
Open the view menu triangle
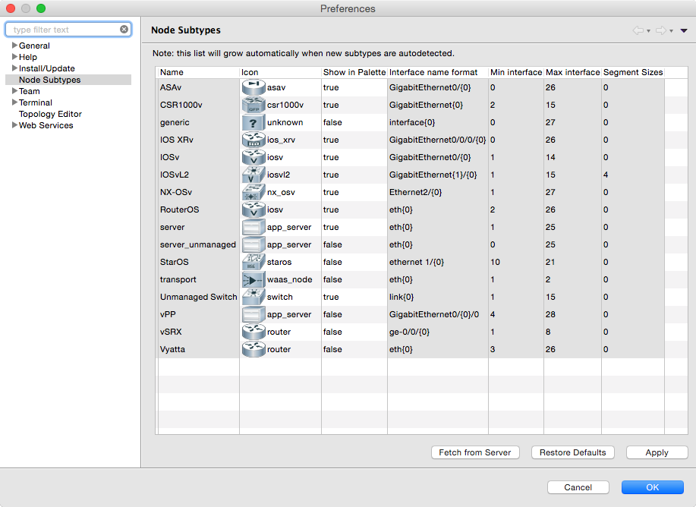(684, 30)
